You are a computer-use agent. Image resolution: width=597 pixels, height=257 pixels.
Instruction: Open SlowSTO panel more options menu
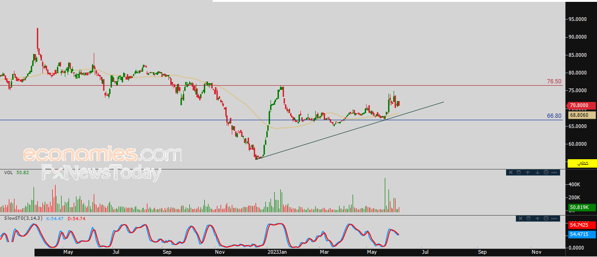tap(554, 218)
